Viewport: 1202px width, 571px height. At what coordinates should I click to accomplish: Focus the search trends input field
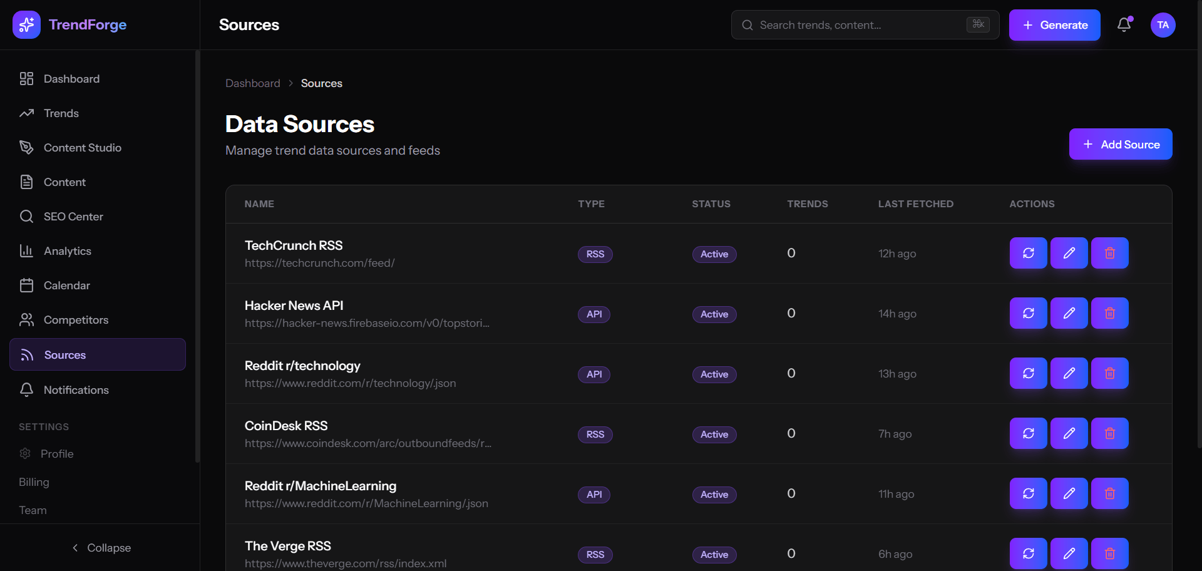pyautogui.click(x=865, y=25)
